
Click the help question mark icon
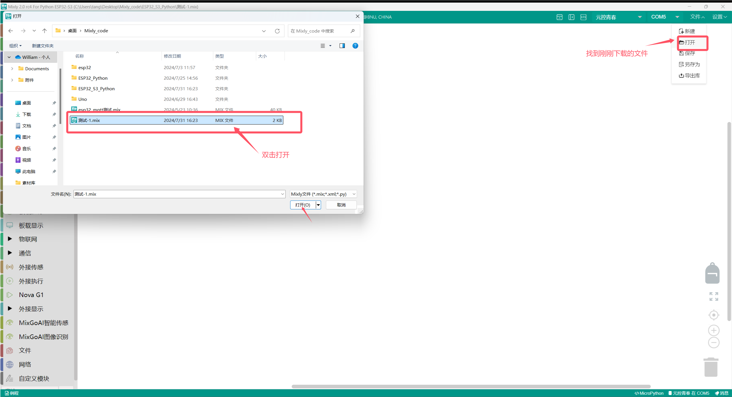355,46
